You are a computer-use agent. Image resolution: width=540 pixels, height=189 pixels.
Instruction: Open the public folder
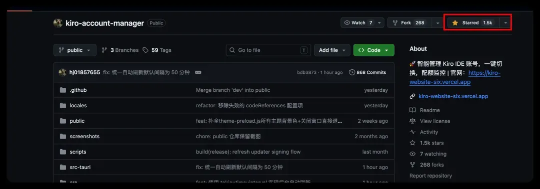[77, 121]
